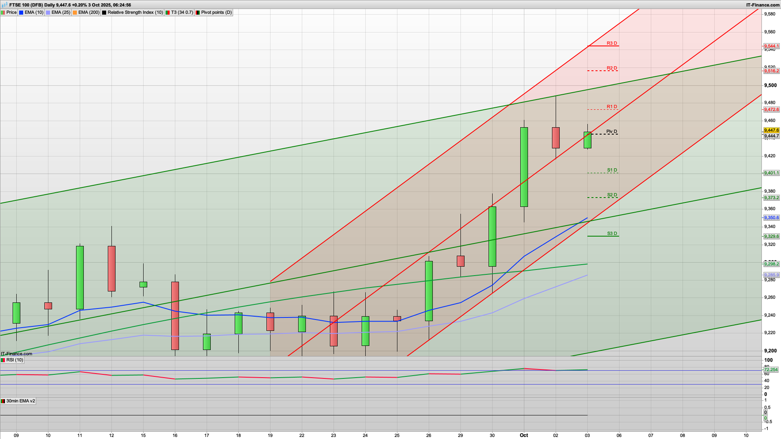The width and height of the screenshot is (781, 439).
Task: Open the Price indicator label
Action: (x=11, y=13)
